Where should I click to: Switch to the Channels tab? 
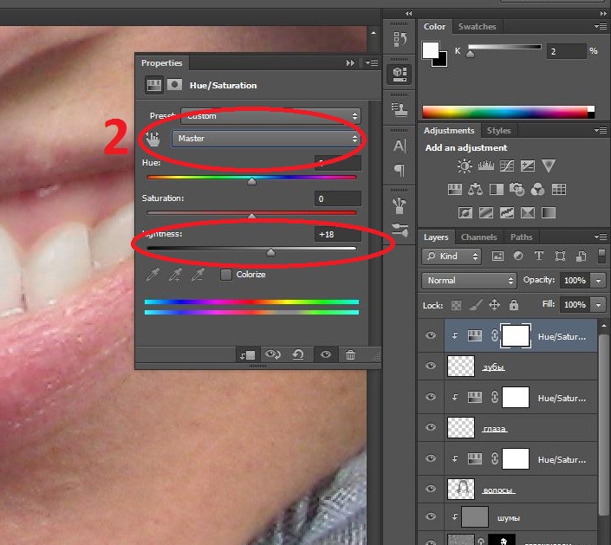478,237
